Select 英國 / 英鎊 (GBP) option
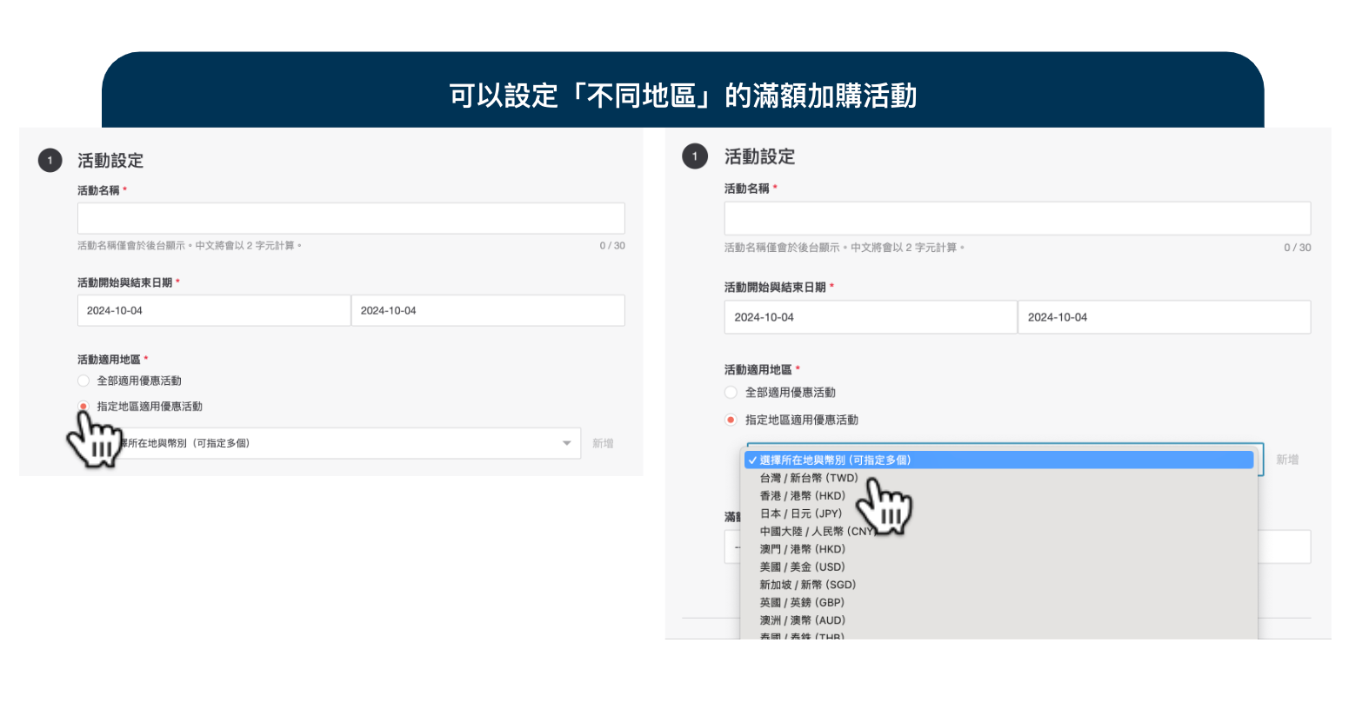Screen dimensions: 1362x702 802,602
